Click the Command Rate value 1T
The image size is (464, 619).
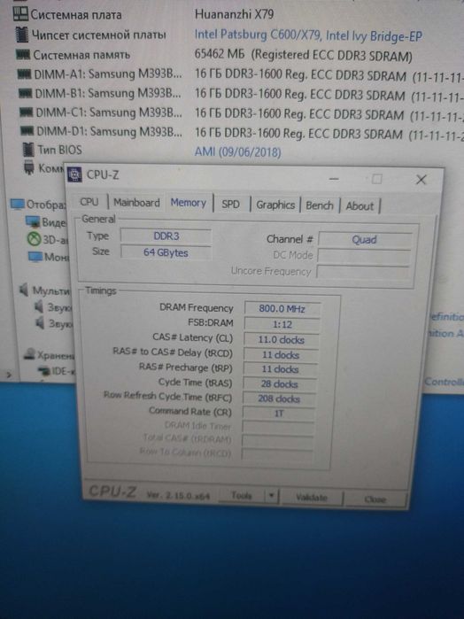coord(279,414)
